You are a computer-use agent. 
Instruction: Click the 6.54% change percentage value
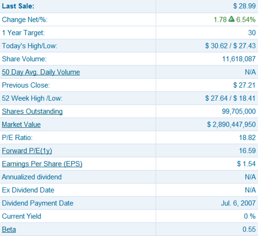(246, 20)
